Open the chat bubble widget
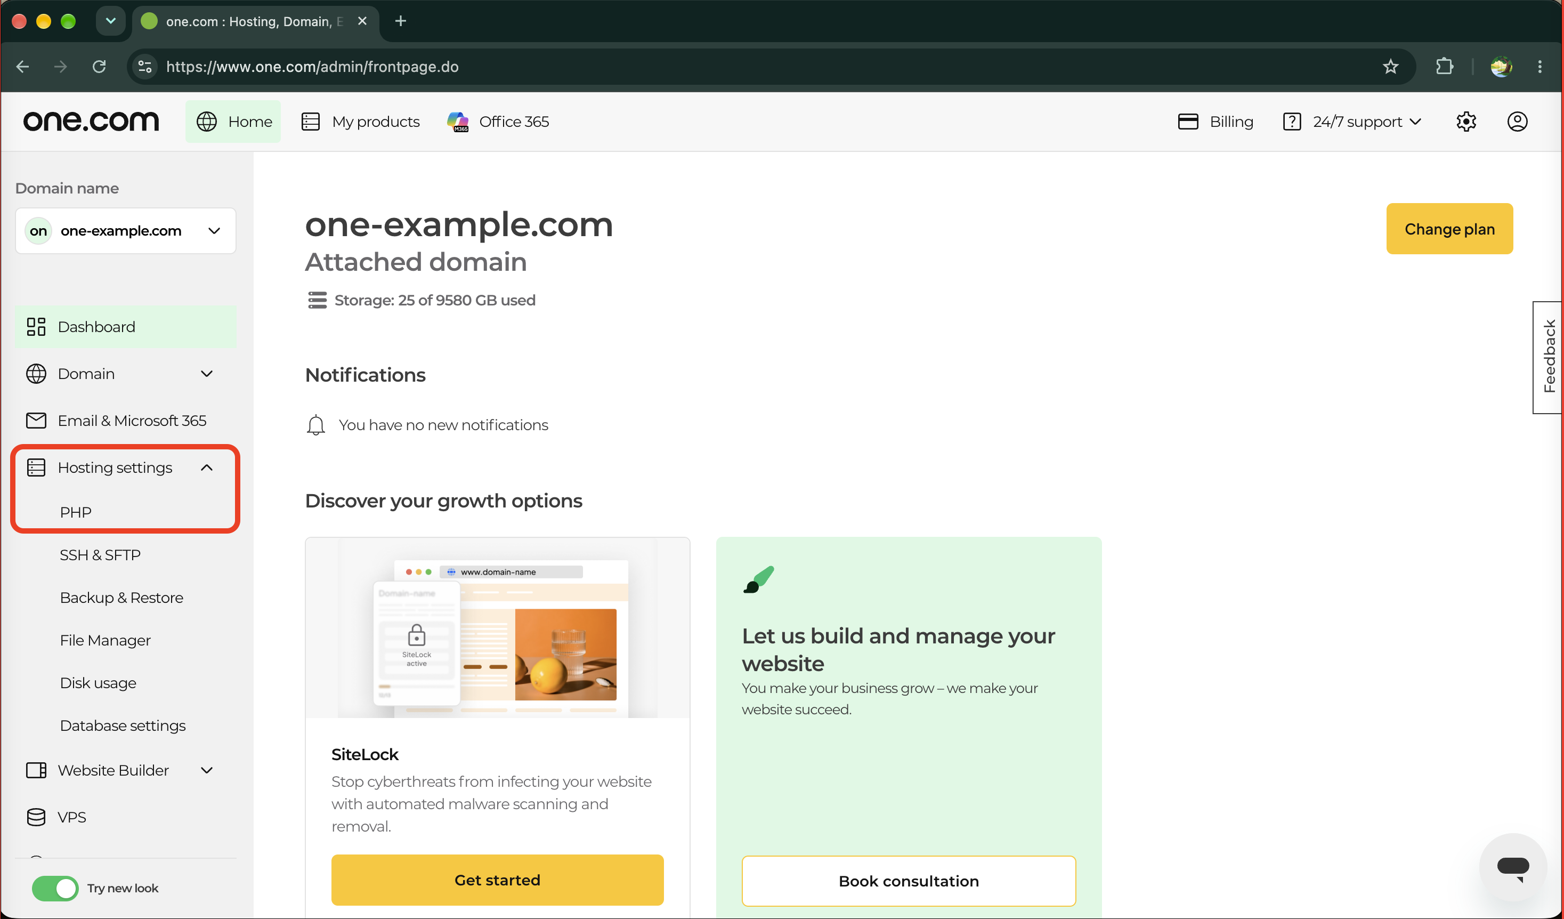The height and width of the screenshot is (919, 1564). [x=1512, y=867]
